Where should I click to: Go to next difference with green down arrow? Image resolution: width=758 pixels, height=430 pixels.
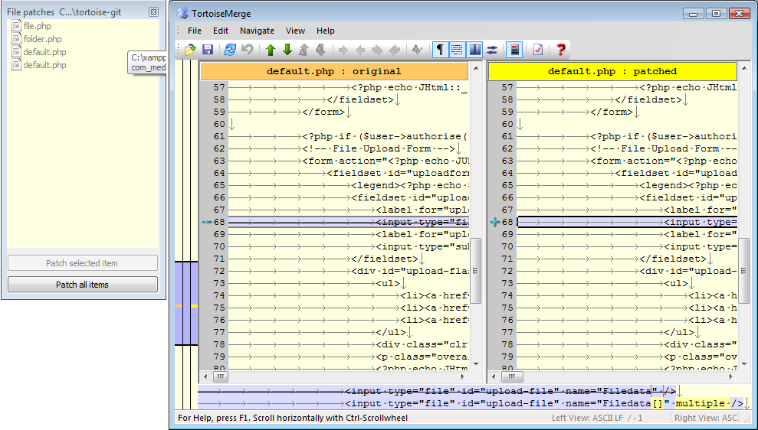[x=287, y=49]
